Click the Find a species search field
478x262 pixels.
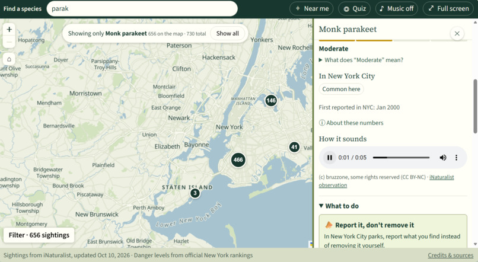[x=142, y=8]
